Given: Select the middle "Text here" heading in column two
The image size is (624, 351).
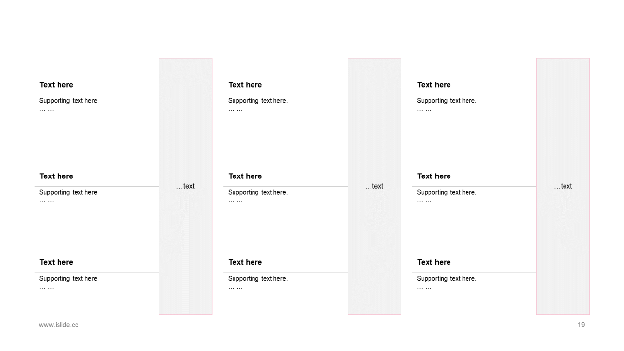Looking at the screenshot, I should (x=245, y=176).
